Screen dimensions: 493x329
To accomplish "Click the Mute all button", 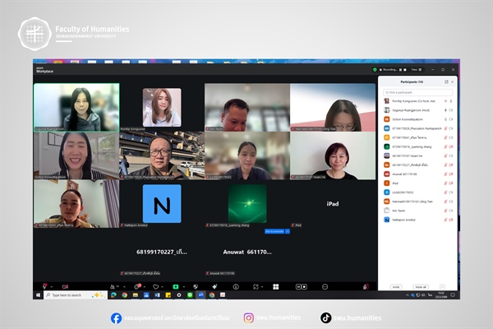I will coord(421,287).
